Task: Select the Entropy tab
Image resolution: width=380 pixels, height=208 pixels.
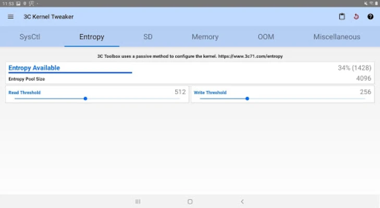Action: point(92,37)
